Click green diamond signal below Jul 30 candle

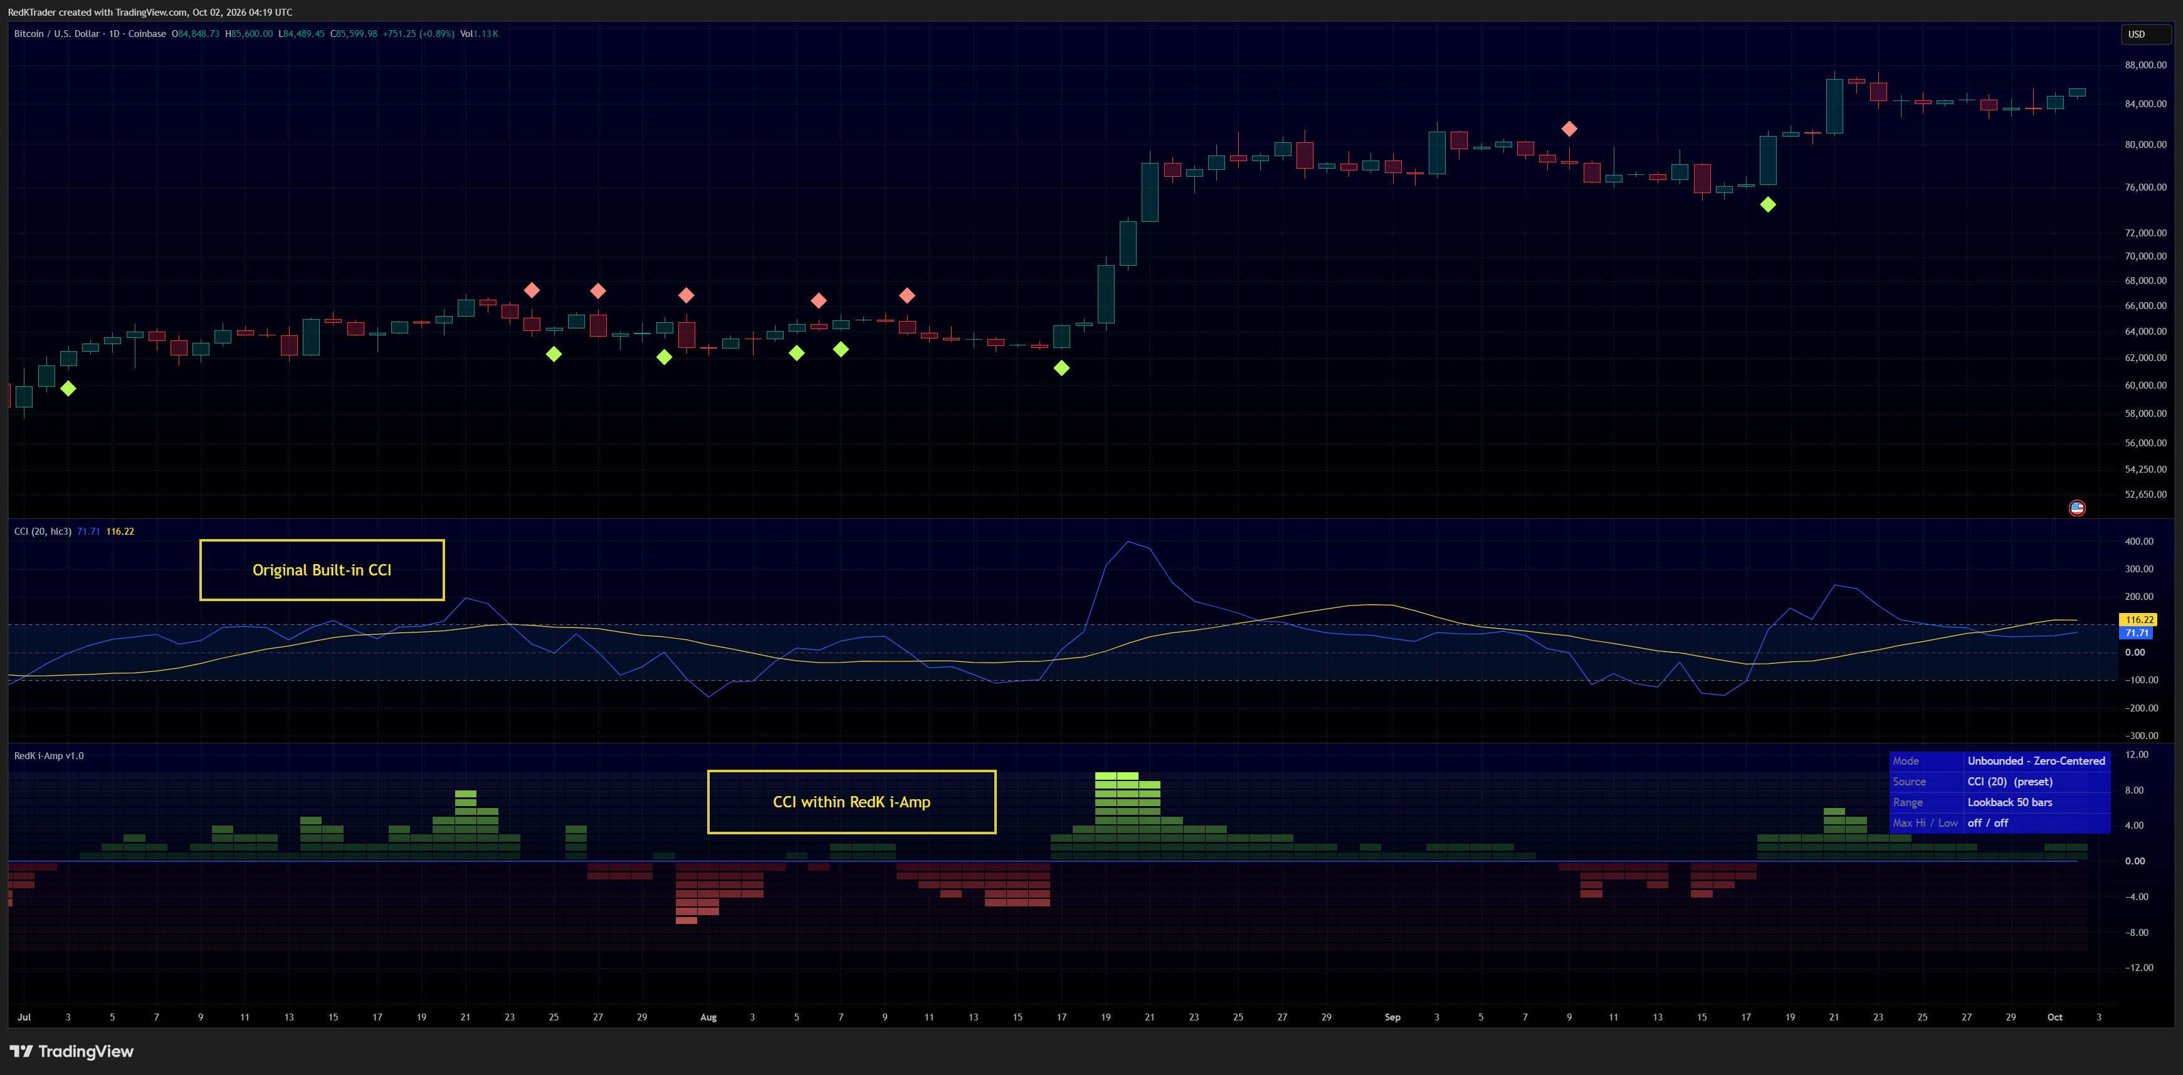coord(663,357)
